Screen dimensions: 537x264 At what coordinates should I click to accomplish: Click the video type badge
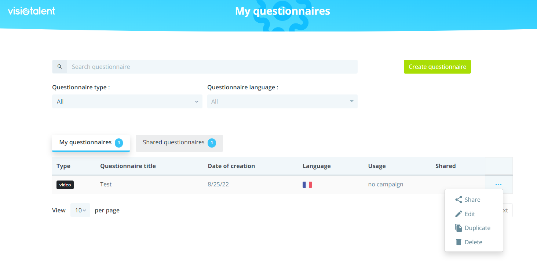[65, 185]
